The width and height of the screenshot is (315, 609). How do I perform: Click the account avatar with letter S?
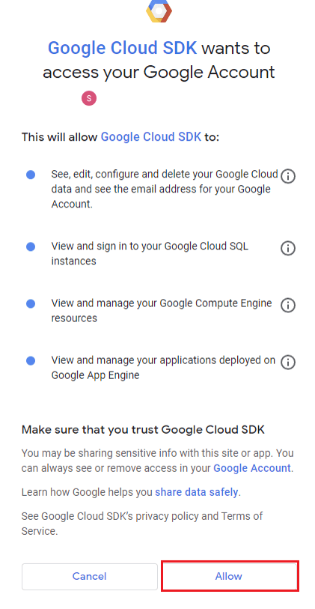point(89,98)
